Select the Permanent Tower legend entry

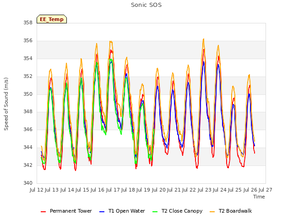click(66, 211)
